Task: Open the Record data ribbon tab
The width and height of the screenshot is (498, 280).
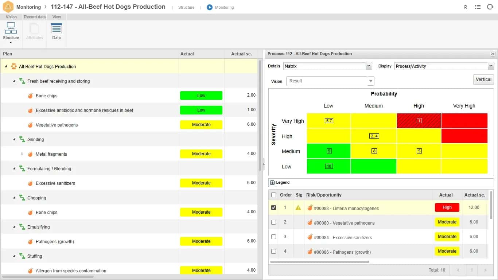Action: [x=35, y=17]
